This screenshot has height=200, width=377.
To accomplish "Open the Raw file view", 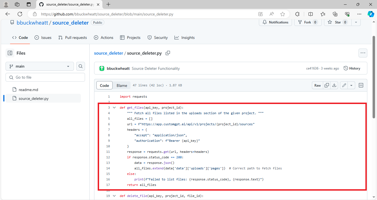I will 317,85.
